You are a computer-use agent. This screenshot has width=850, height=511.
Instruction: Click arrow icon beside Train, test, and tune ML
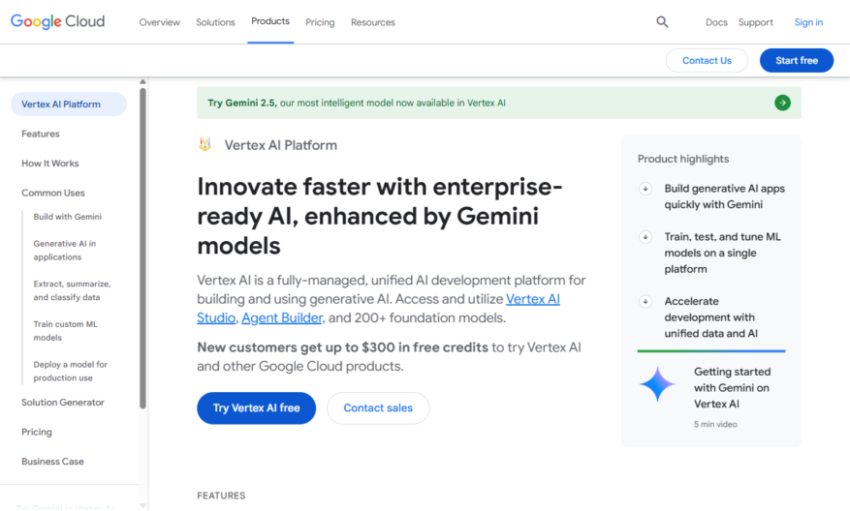pos(645,237)
